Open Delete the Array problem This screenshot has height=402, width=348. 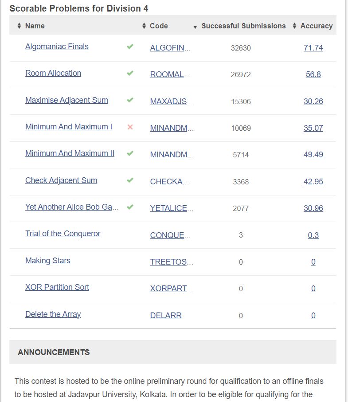[53, 314]
